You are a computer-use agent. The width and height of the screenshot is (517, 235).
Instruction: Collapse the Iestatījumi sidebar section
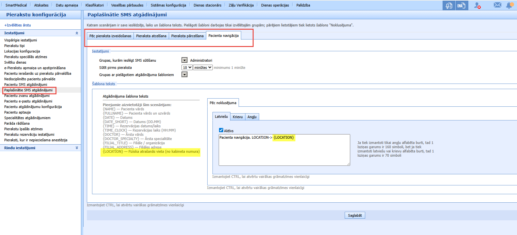77,33
